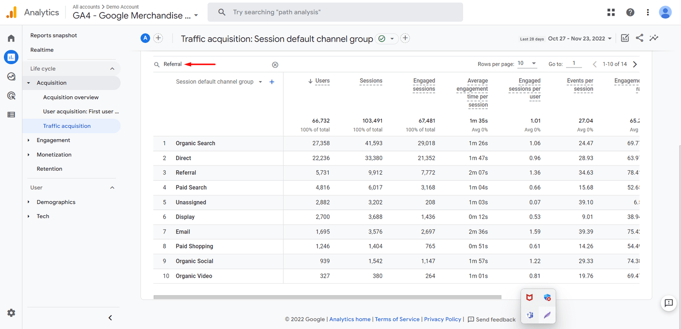
Task: Open the property selector dropdown arrow
Action: click(x=196, y=16)
